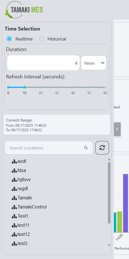
Task: Click the hierarchy icon beside Tamaki
Action: tap(14, 198)
